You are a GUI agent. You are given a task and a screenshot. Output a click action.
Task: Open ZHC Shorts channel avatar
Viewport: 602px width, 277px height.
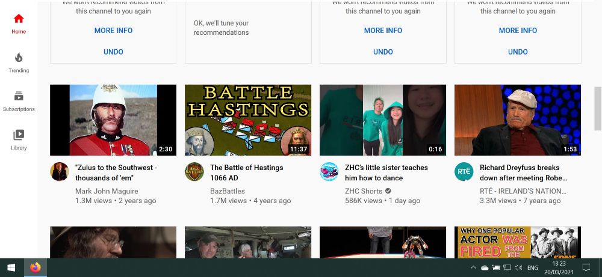tap(329, 172)
